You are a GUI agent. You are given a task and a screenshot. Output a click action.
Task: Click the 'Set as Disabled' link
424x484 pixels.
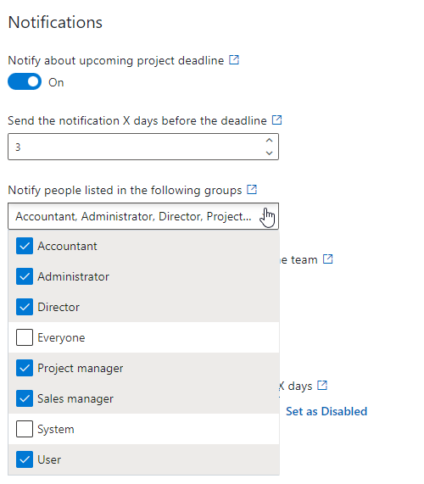[326, 411]
